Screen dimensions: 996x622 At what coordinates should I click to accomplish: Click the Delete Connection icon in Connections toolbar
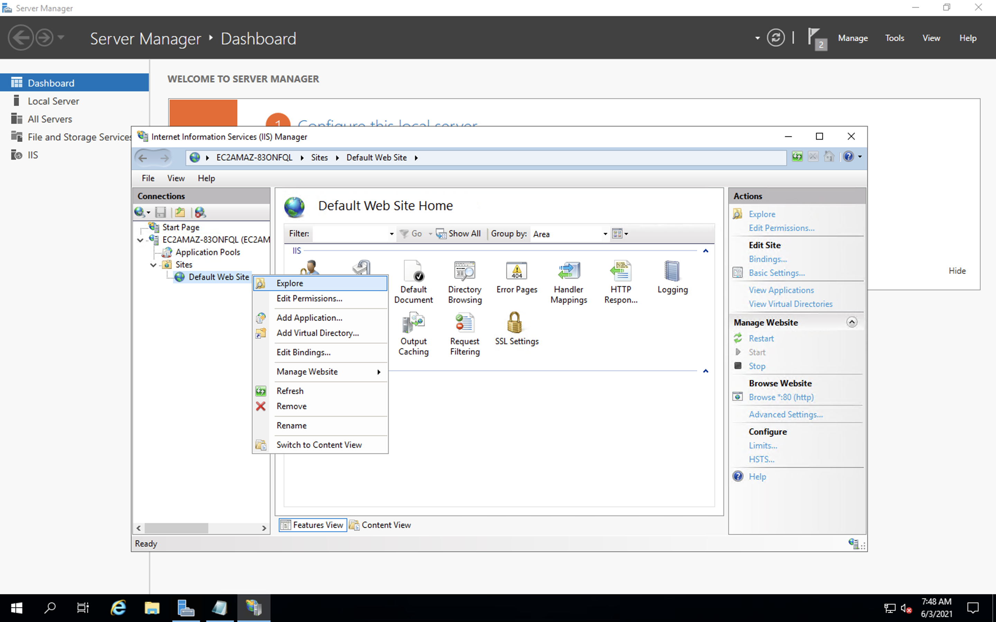[201, 212]
